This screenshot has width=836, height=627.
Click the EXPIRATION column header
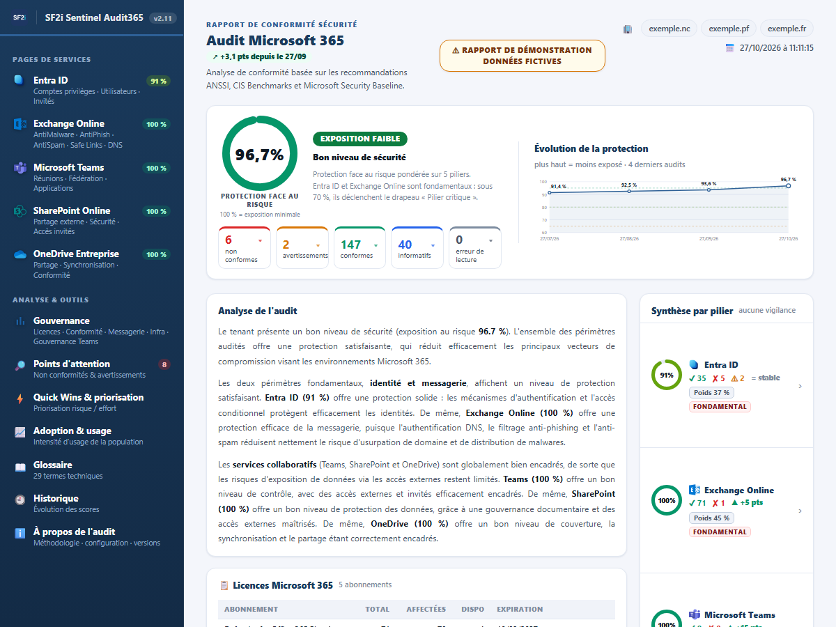[520, 610]
